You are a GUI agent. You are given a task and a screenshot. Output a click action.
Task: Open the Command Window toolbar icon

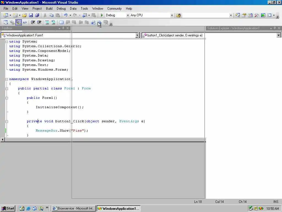click(x=269, y=15)
